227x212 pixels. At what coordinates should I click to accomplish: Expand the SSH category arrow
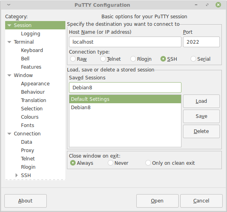(x=17, y=175)
